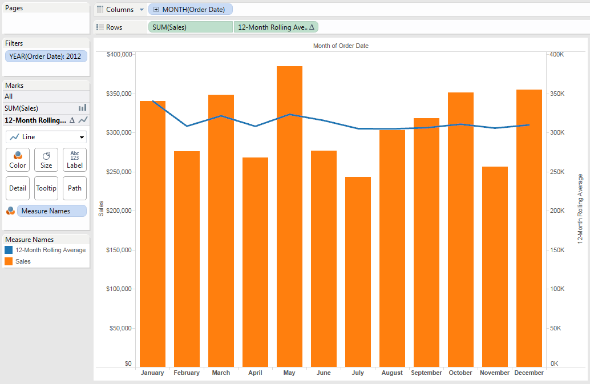Image resolution: width=590 pixels, height=384 pixels.
Task: Select the July bar
Action: click(358, 272)
